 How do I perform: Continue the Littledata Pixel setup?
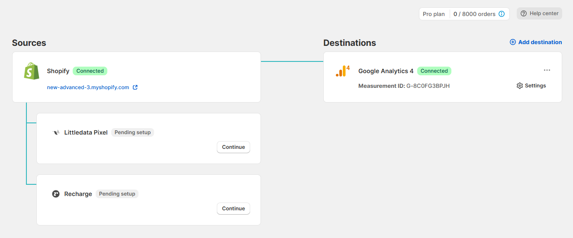coord(233,147)
